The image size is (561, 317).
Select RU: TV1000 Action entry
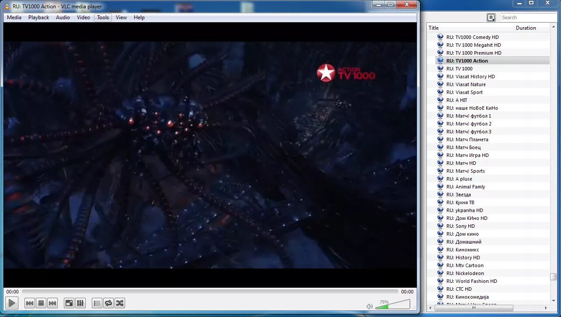coord(467,61)
